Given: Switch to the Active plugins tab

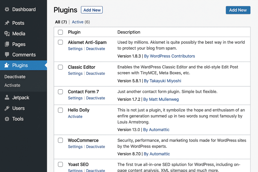Looking at the screenshot, I should coord(78,22).
